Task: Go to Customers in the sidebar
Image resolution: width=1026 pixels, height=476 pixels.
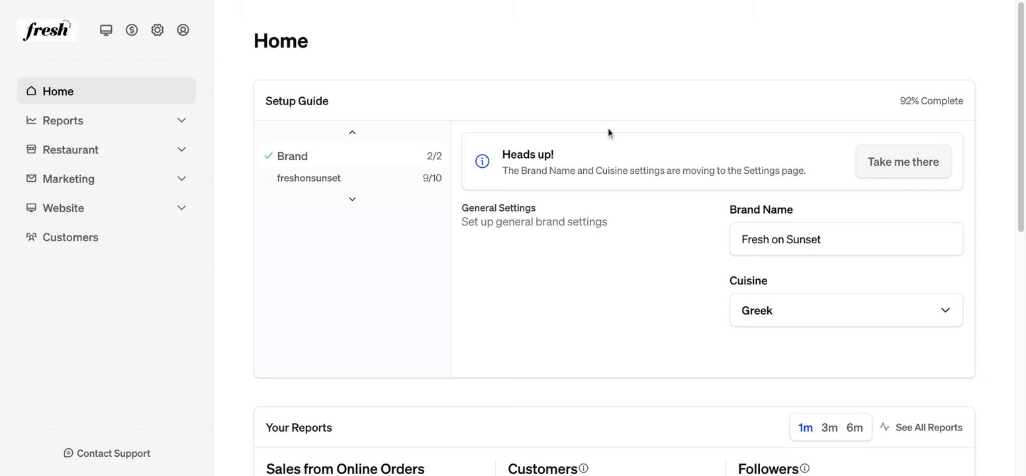Action: (x=70, y=237)
